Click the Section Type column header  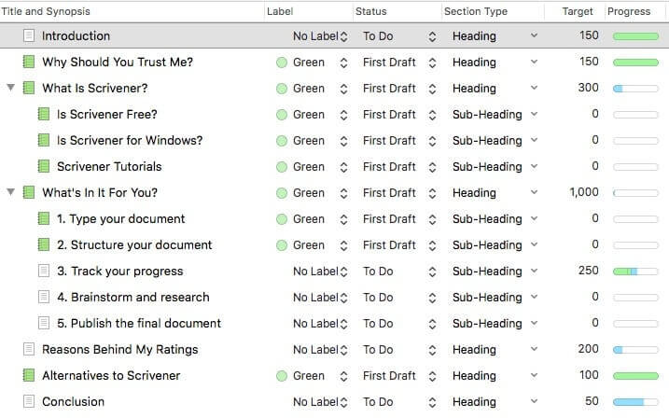pyautogui.click(x=476, y=11)
